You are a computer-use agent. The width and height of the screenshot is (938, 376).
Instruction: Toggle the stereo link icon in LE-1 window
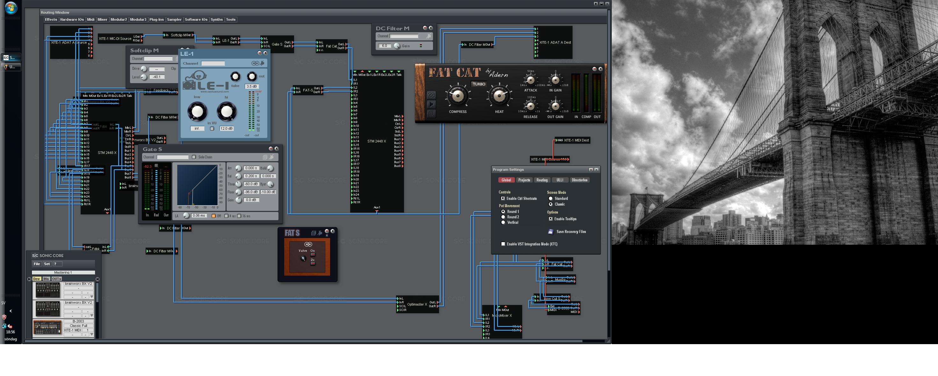pyautogui.click(x=255, y=63)
